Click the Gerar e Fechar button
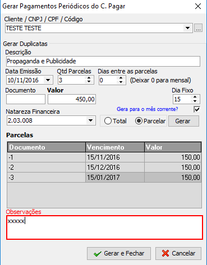The height and width of the screenshot is (265, 207). pyautogui.click(x=119, y=253)
